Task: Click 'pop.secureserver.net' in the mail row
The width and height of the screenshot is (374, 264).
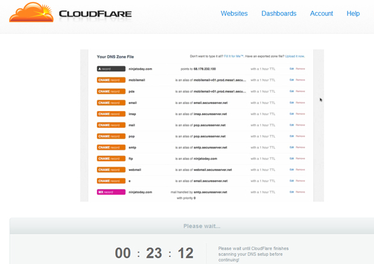Action: [210, 125]
